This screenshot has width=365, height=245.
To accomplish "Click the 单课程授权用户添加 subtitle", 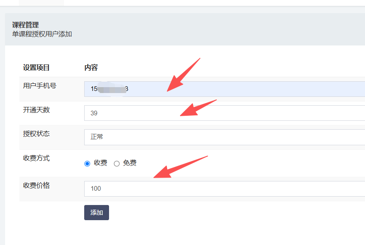I will point(42,34).
